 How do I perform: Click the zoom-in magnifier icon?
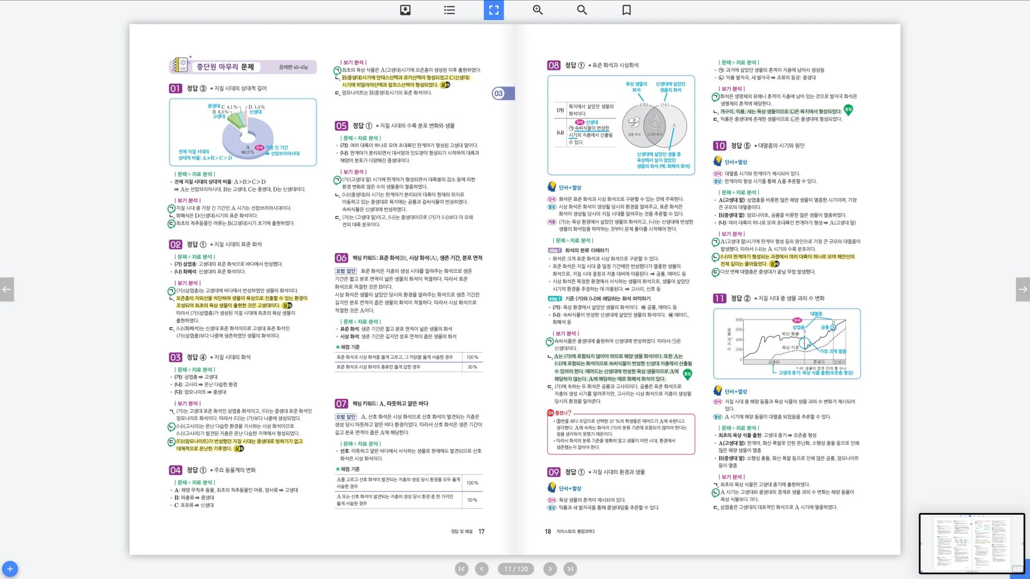tap(538, 10)
